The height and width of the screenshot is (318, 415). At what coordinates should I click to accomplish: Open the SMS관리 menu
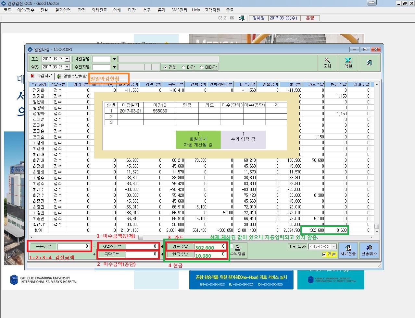[x=179, y=10]
